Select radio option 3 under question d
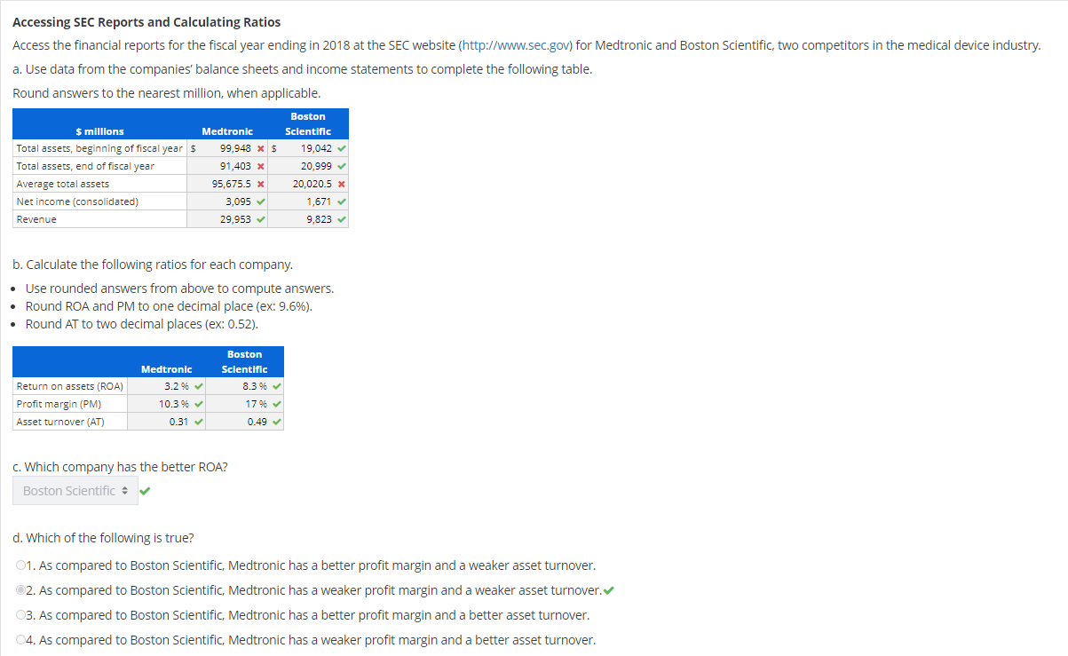This screenshot has width=1068, height=656. coord(20,614)
